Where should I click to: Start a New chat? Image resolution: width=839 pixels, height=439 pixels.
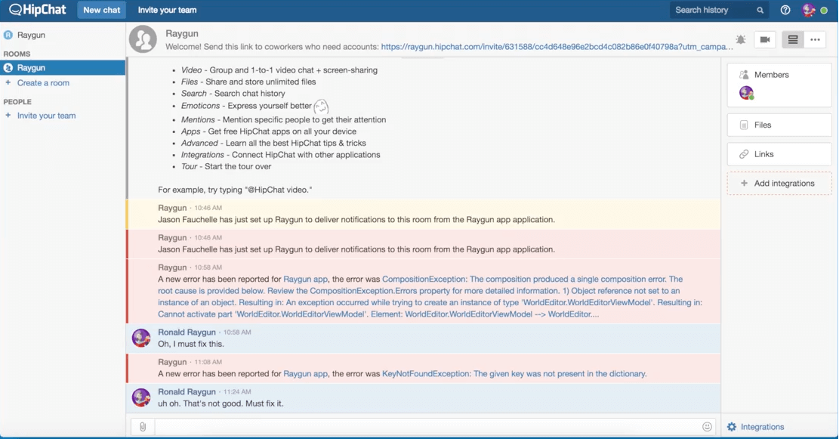102,10
